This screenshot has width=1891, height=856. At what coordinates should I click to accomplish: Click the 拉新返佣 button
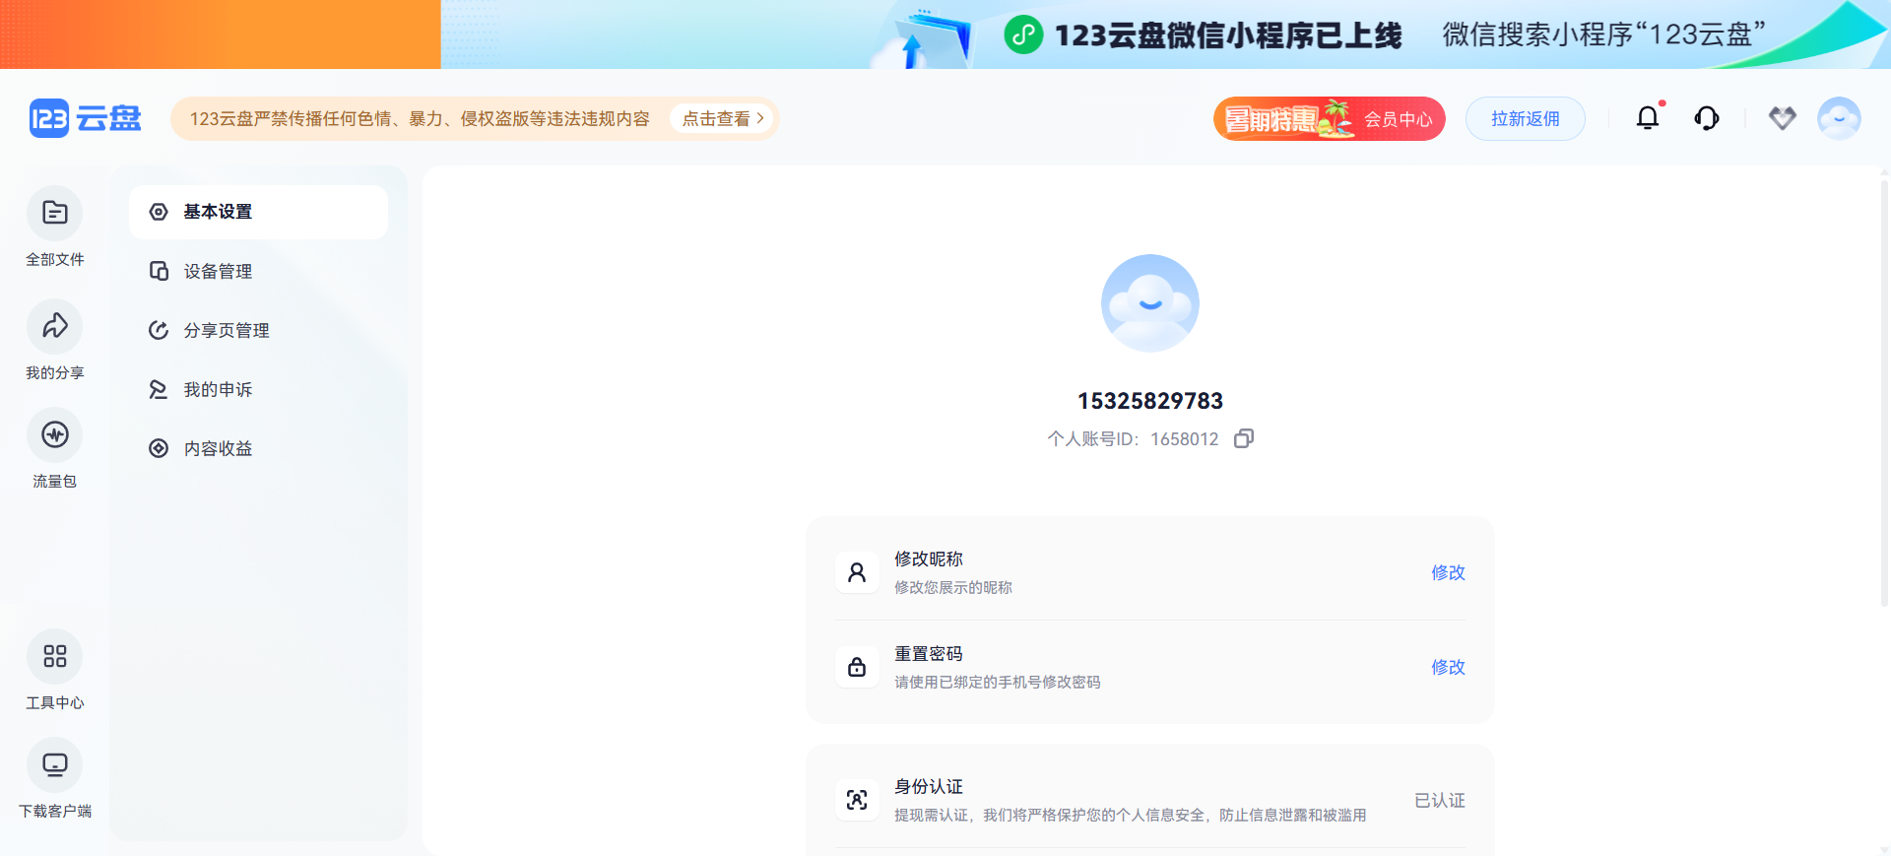coord(1526,118)
